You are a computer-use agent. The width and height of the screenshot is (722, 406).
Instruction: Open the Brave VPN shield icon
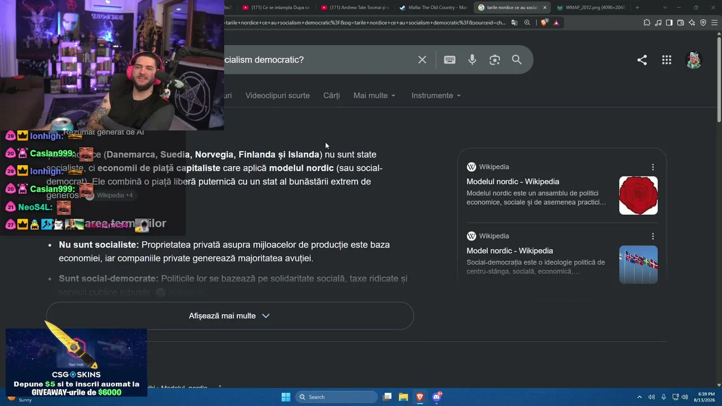[703, 23]
